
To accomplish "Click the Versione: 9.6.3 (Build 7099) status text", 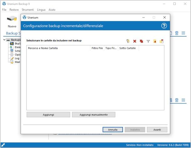I will [173, 145].
